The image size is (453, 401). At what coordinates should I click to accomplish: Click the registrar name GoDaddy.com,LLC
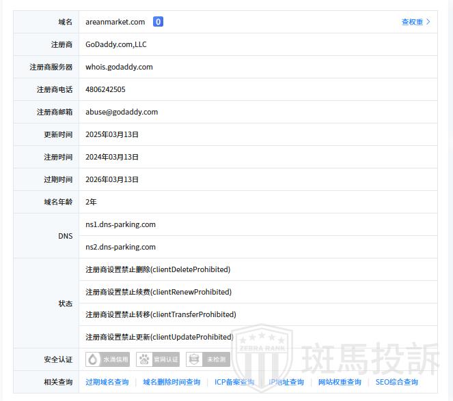tap(115, 44)
